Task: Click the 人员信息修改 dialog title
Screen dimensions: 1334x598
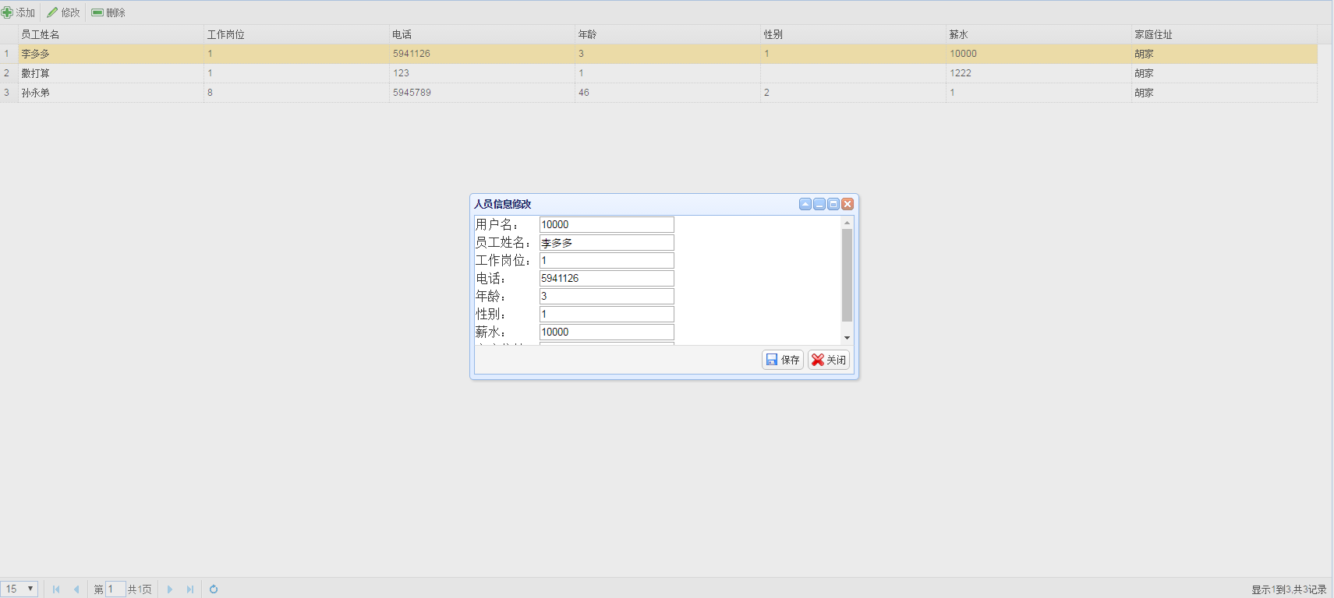Action: click(x=503, y=204)
